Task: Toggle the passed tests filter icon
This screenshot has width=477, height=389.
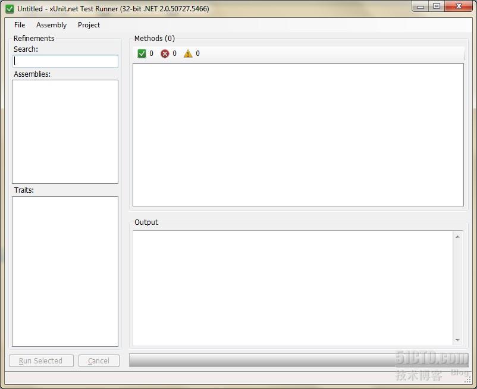Action: click(x=142, y=54)
